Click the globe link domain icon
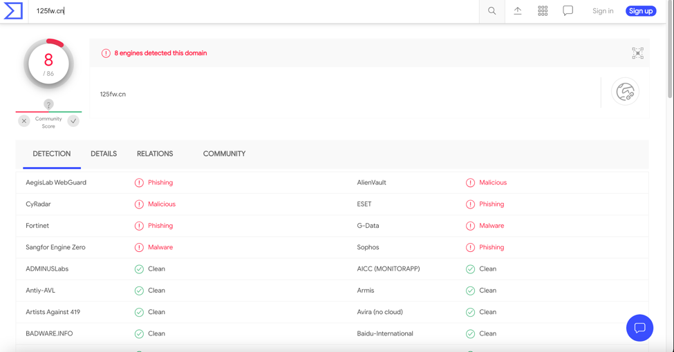Image resolution: width=674 pixels, height=352 pixels. tap(625, 91)
